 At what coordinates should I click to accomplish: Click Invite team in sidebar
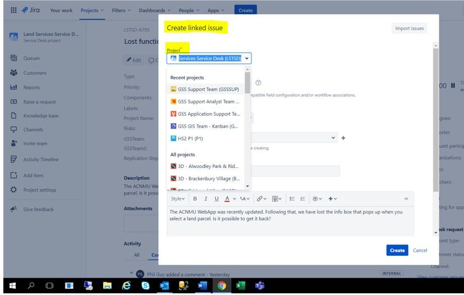35,143
